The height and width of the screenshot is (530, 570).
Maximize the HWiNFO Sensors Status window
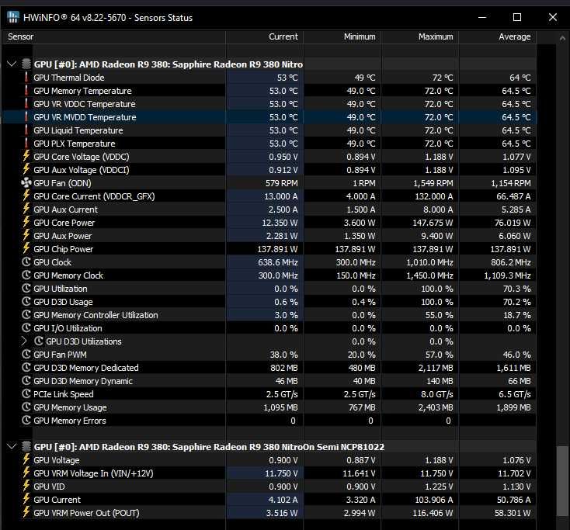click(x=517, y=17)
